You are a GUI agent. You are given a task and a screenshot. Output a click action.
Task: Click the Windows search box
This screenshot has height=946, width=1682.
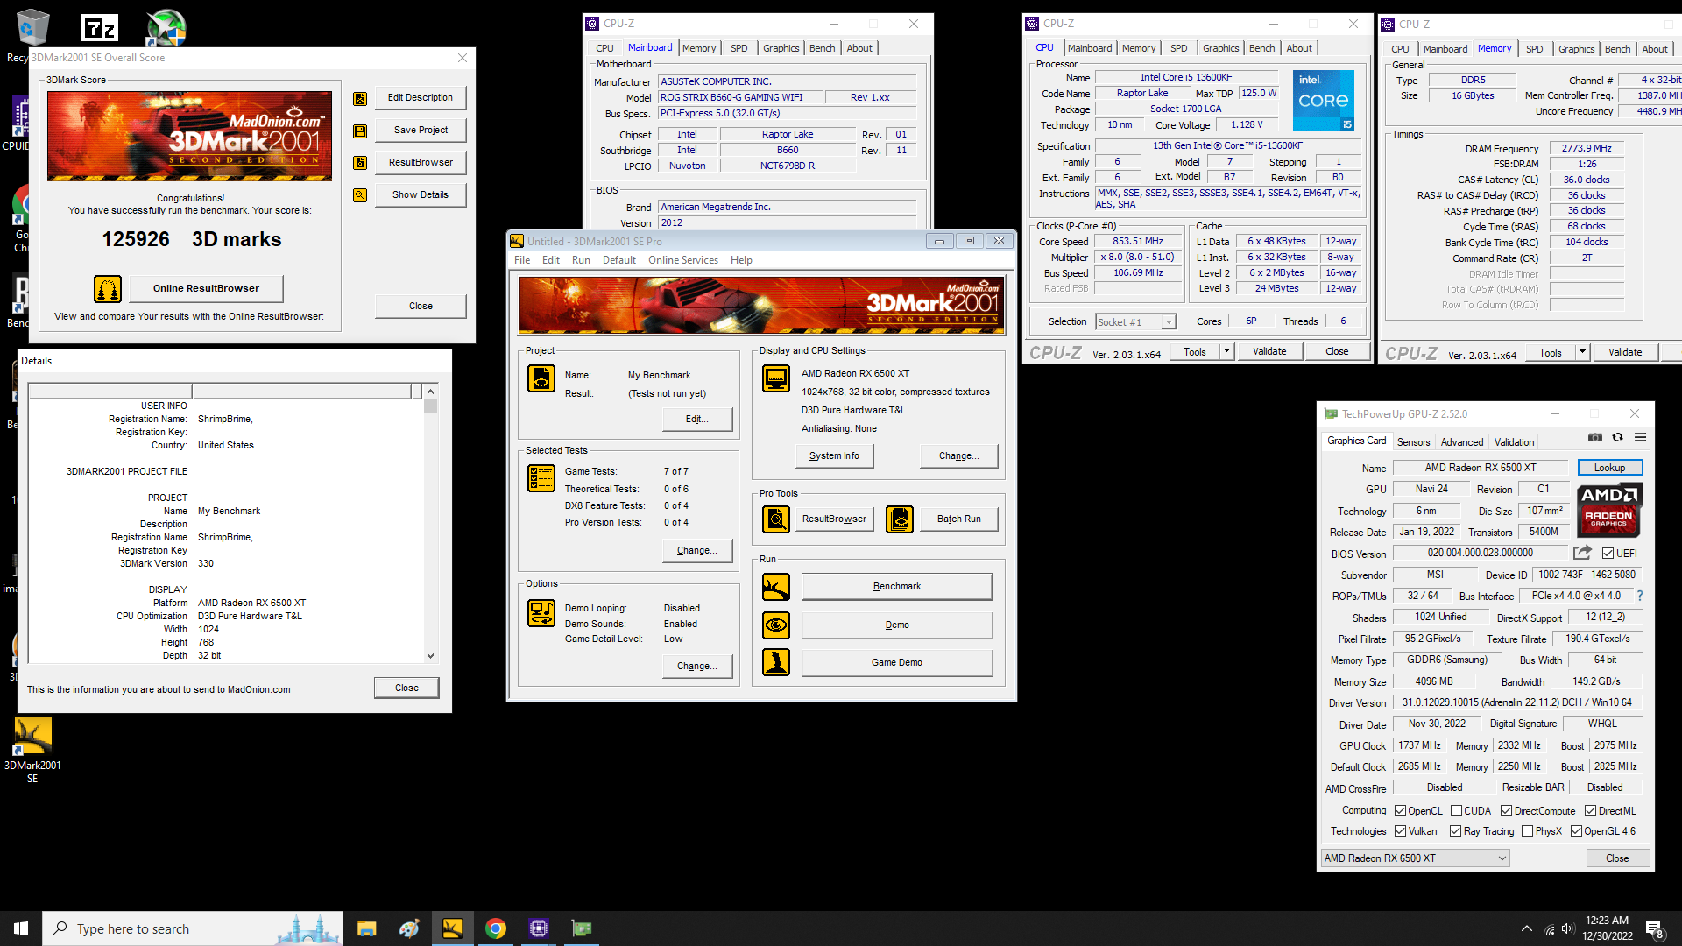click(x=193, y=928)
